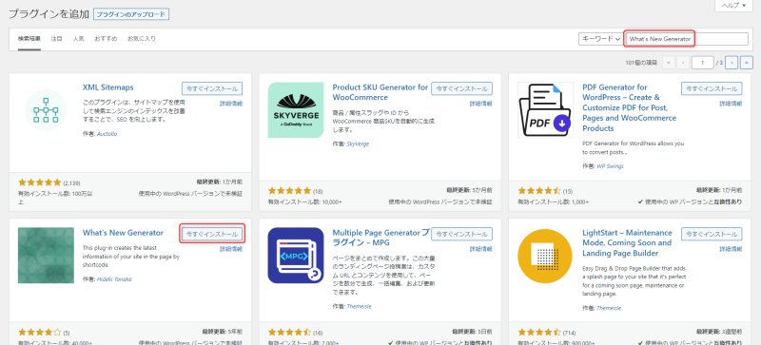This screenshot has width=761, height=345.
Task: Open the XML Sitemaps title link
Action: (x=107, y=87)
